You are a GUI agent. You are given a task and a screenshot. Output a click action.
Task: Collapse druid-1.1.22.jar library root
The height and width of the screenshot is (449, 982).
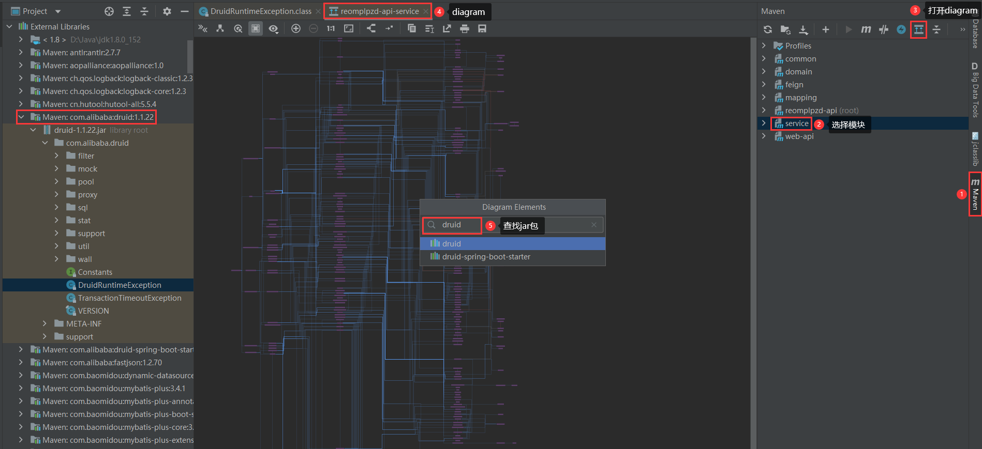(x=33, y=130)
